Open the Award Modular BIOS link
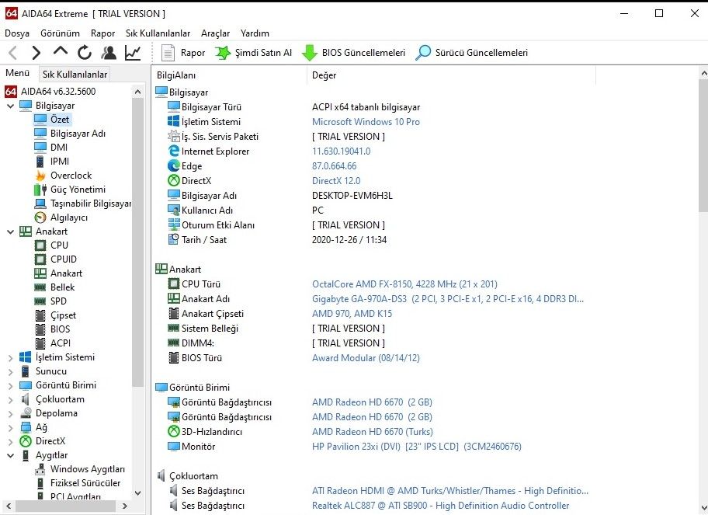This screenshot has width=708, height=515. pos(366,358)
